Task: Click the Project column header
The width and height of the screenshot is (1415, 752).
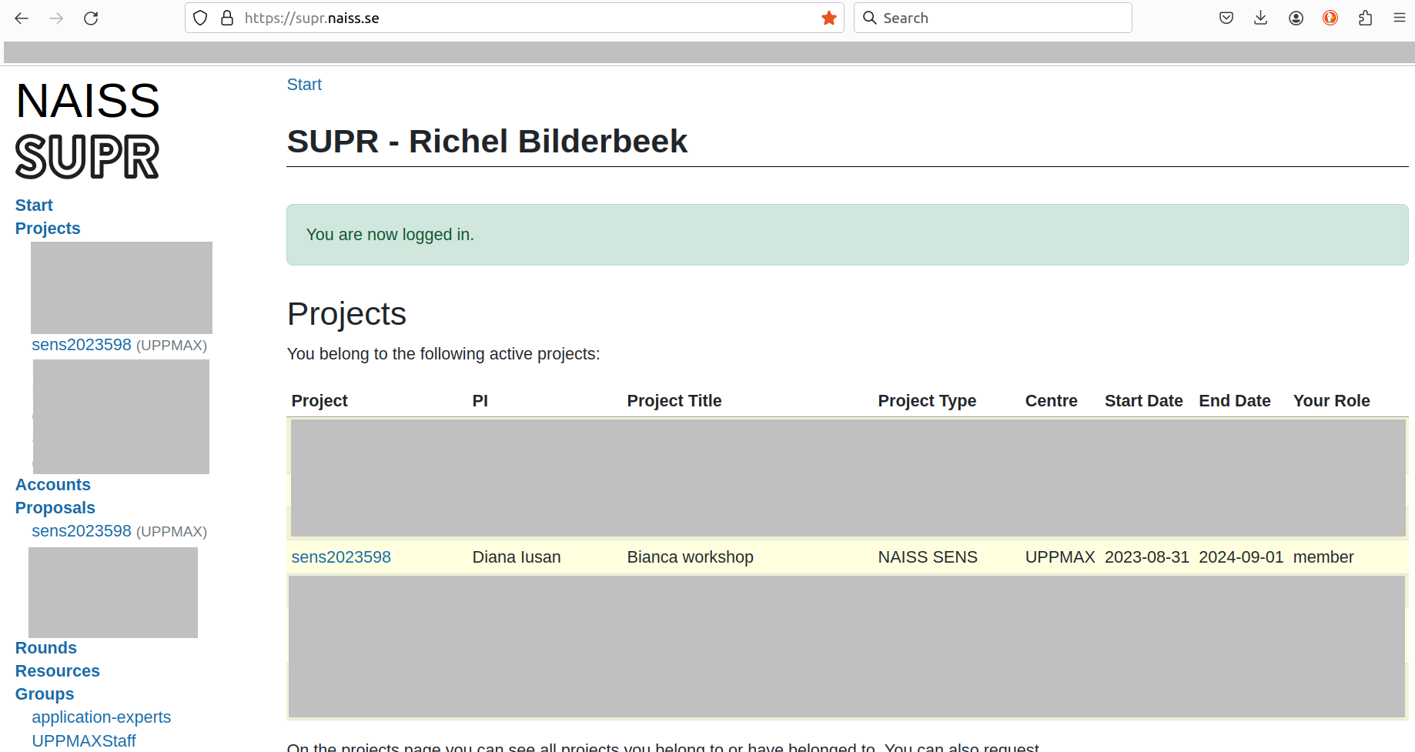Action: pos(319,401)
